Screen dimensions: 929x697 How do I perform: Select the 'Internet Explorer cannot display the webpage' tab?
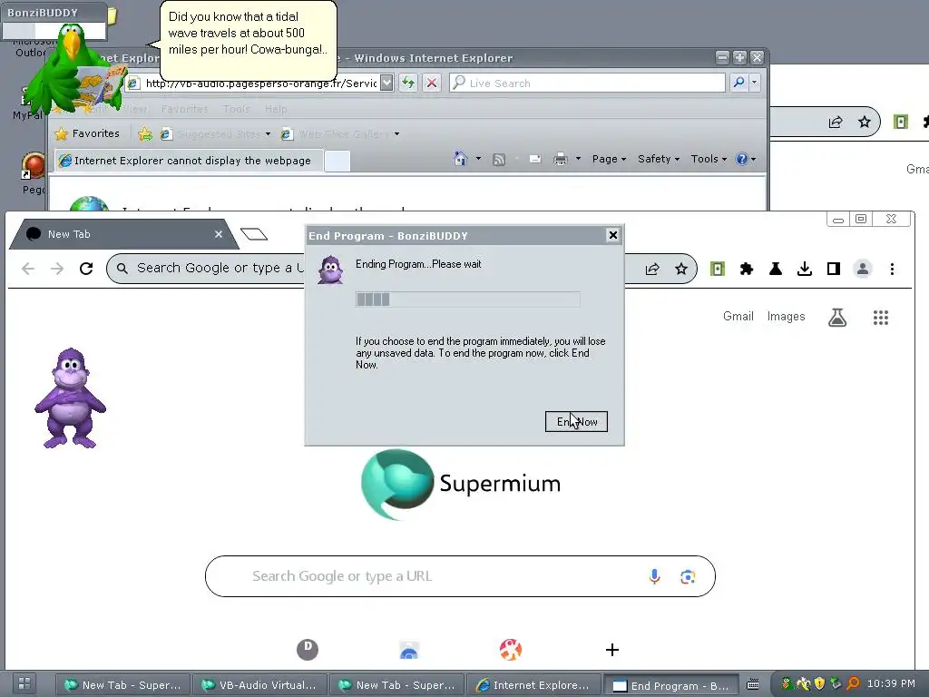189,161
